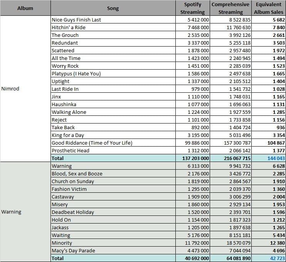Viewport: 286px width, 262px height.
Task: Click the song King for a Day
Action: click(113, 135)
